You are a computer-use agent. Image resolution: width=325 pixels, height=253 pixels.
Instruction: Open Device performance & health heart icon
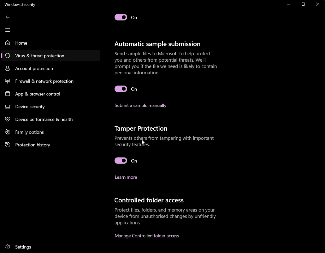[x=8, y=119]
